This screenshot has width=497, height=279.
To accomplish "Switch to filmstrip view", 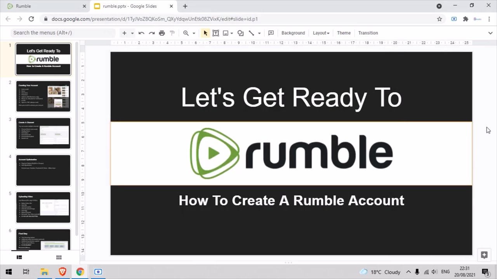I will tap(19, 257).
